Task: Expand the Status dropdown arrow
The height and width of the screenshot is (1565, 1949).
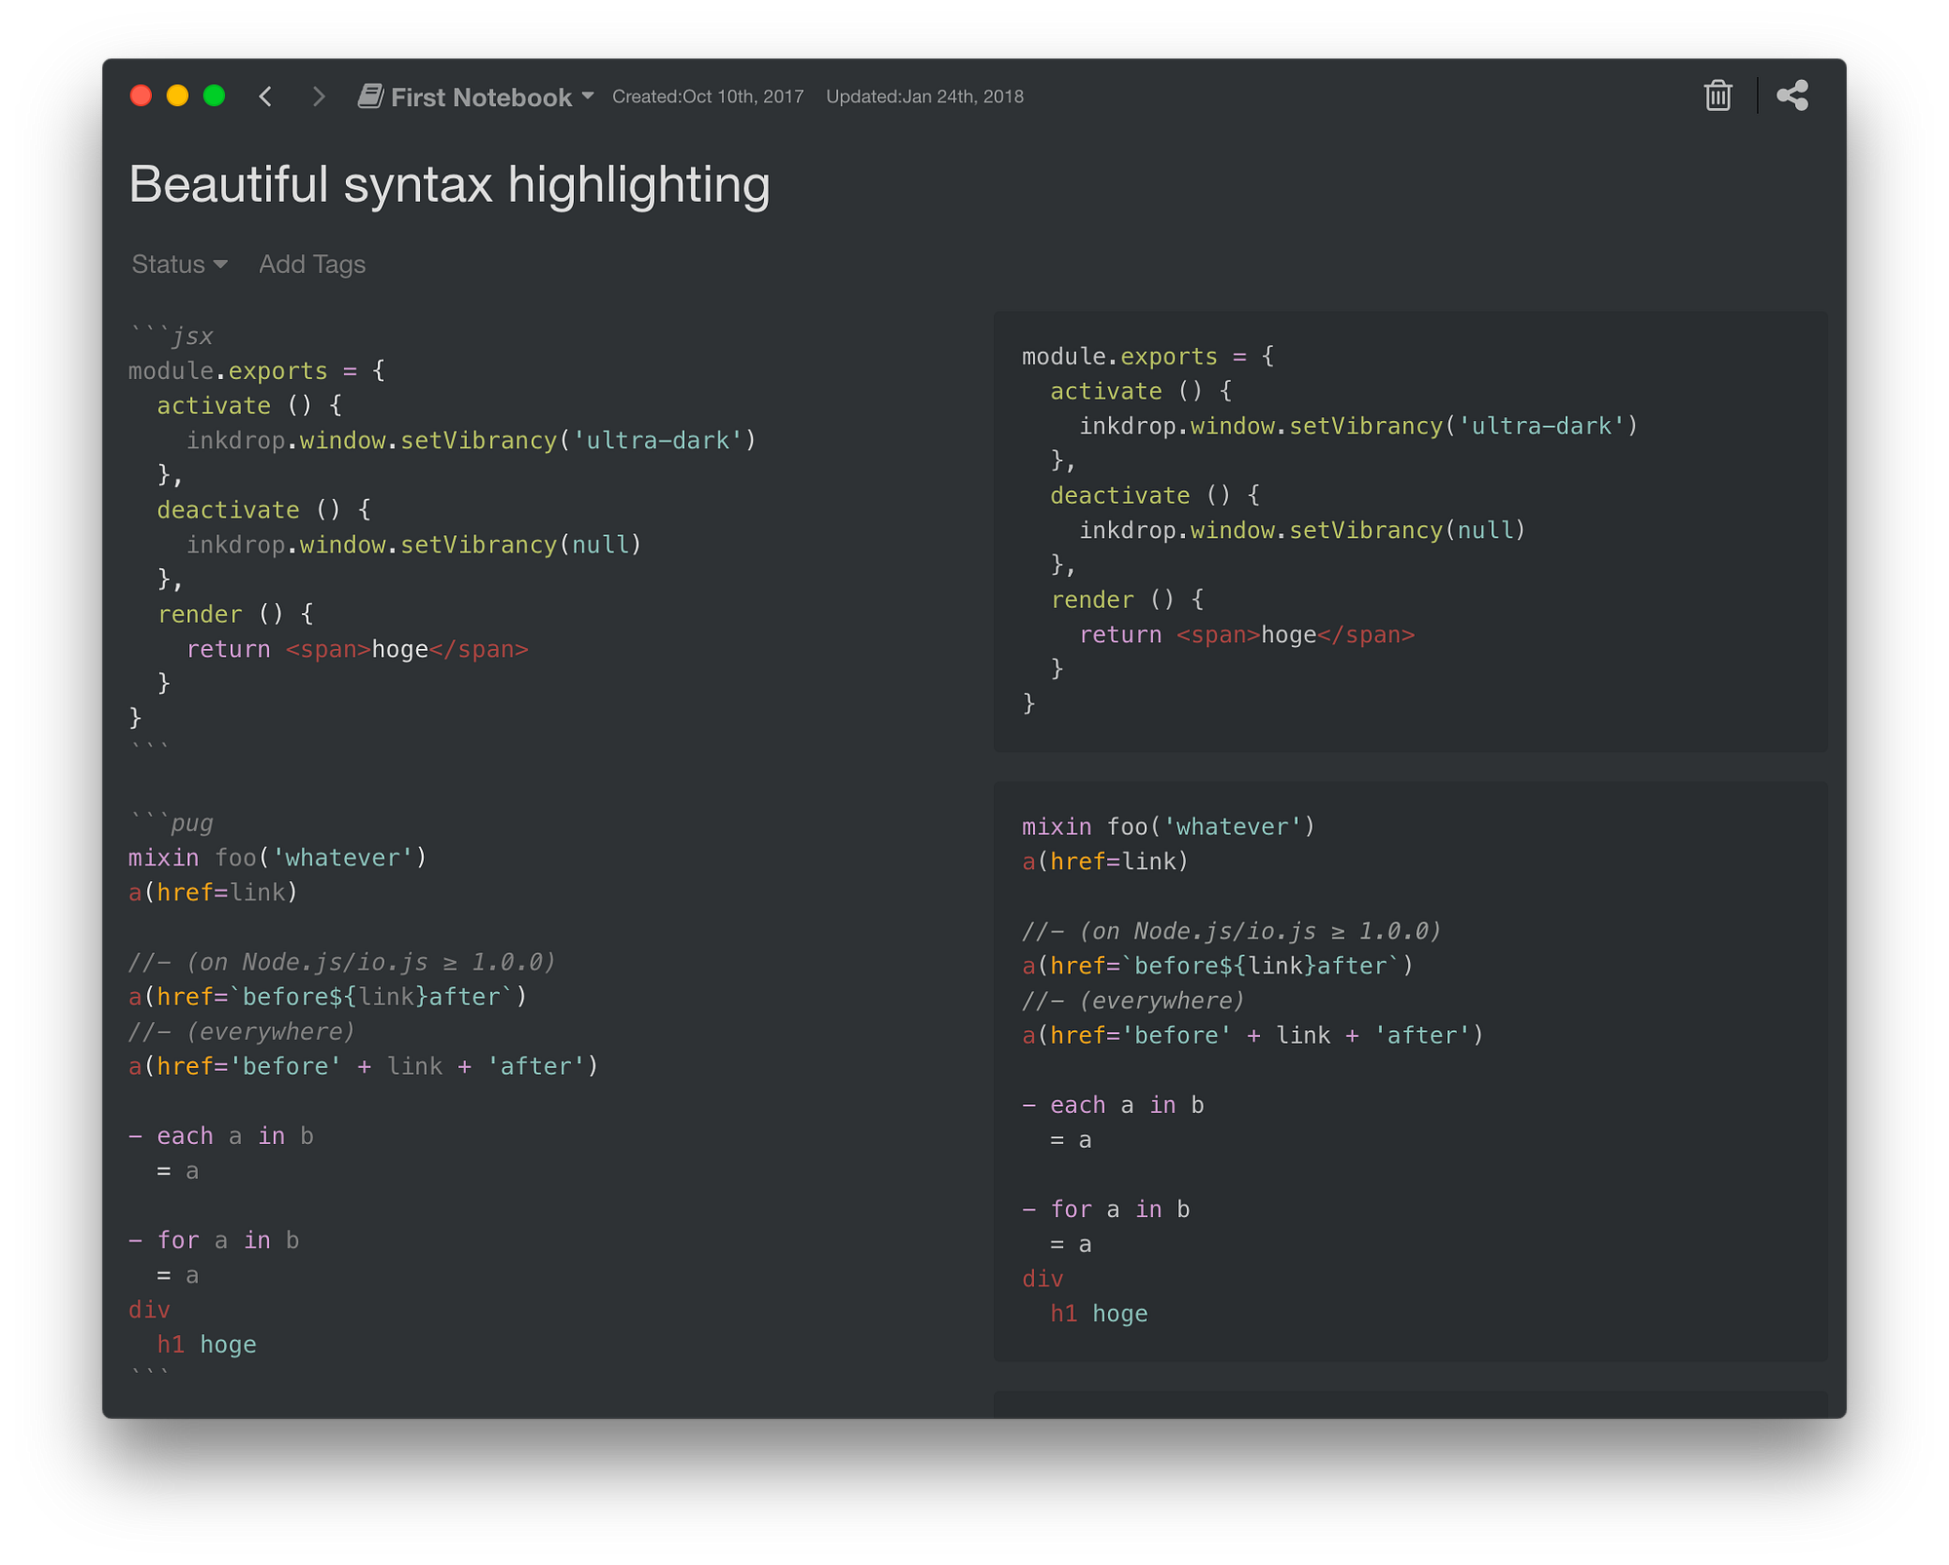Action: point(220,264)
